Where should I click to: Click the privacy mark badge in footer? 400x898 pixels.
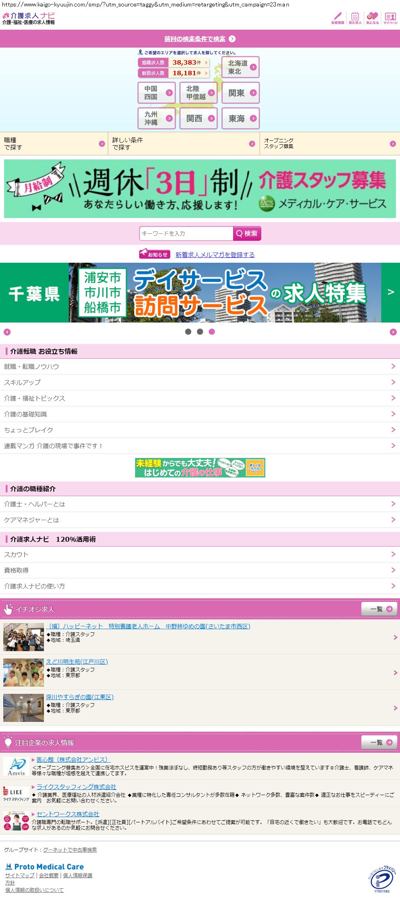pos(381,880)
